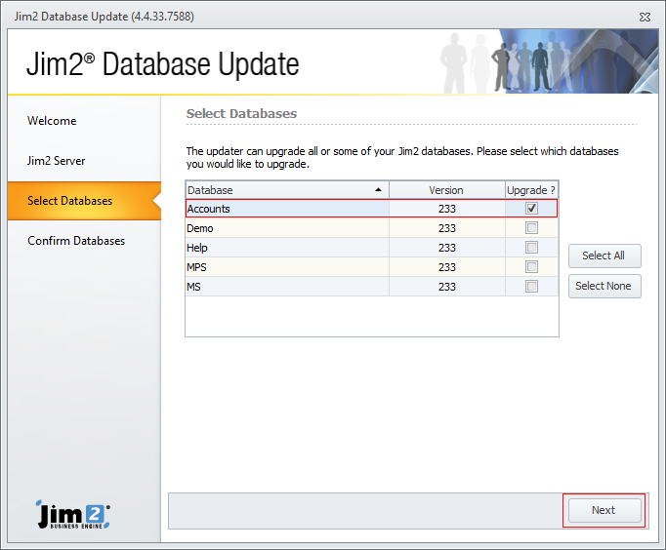This screenshot has height=550, width=666.
Task: Click the Upgrade ? column header
Action: (531, 190)
